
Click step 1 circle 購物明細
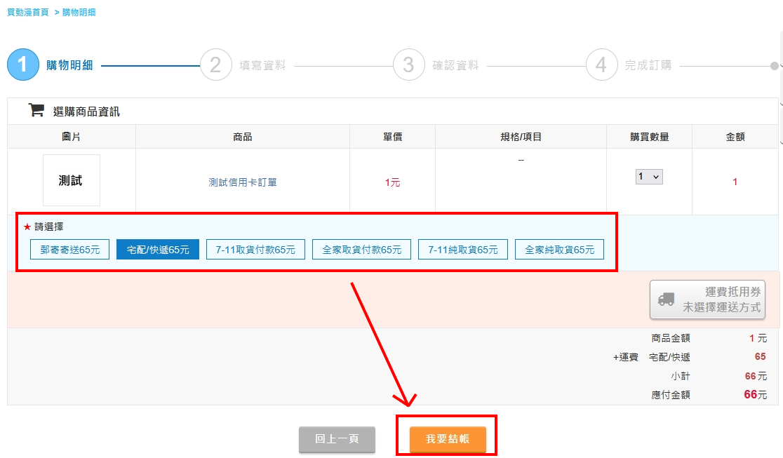point(22,65)
